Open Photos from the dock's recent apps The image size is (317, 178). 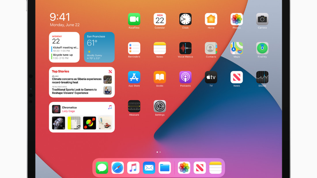point(184,168)
